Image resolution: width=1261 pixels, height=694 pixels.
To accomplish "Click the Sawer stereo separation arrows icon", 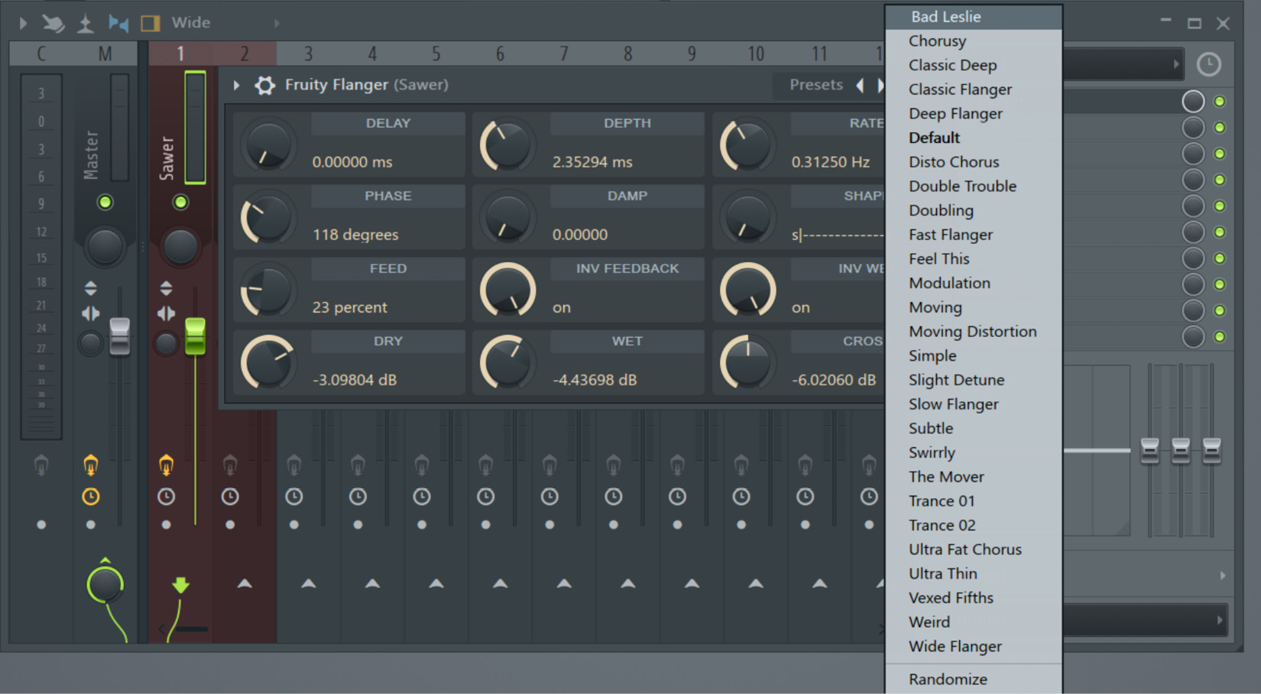I will [166, 313].
